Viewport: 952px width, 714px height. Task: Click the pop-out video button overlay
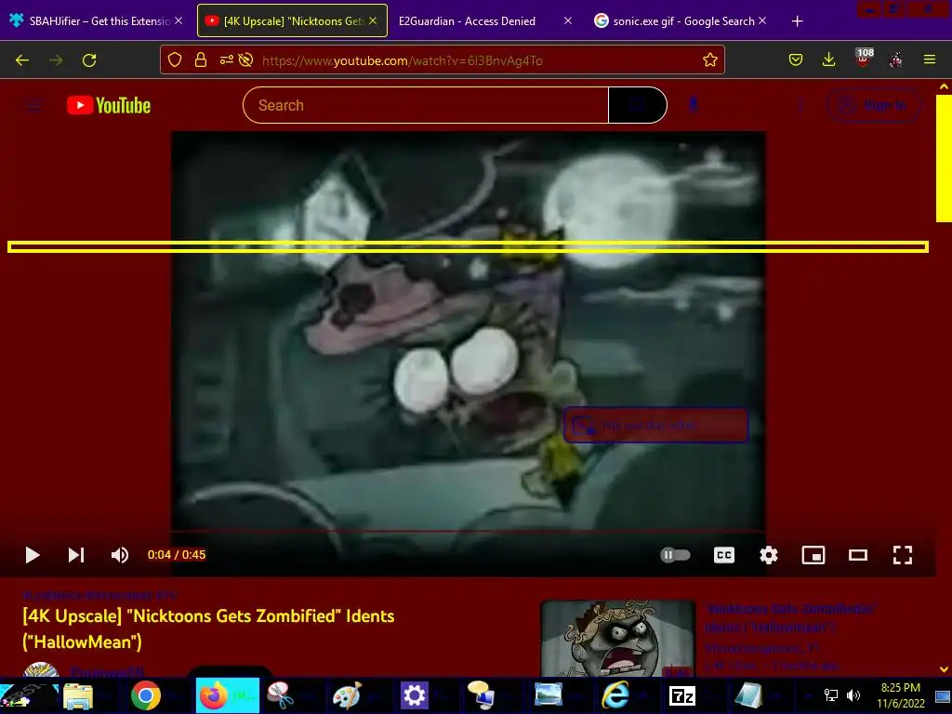click(655, 425)
